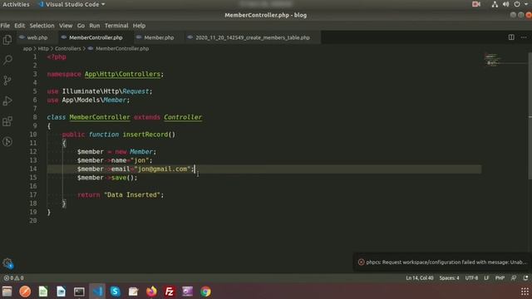Open the Source Control view
This screenshot has height=299, width=532.
[x=7, y=81]
